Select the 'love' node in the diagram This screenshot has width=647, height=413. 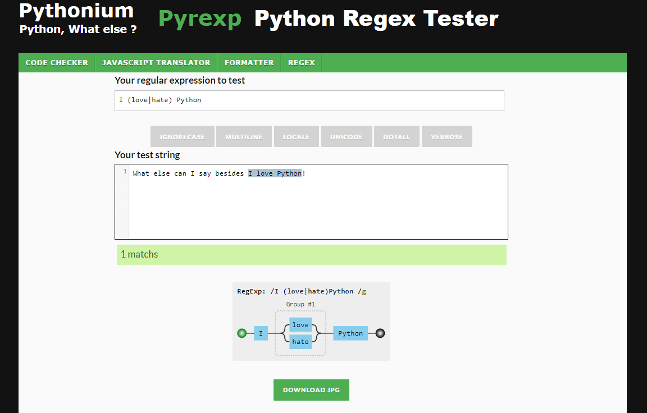point(300,325)
